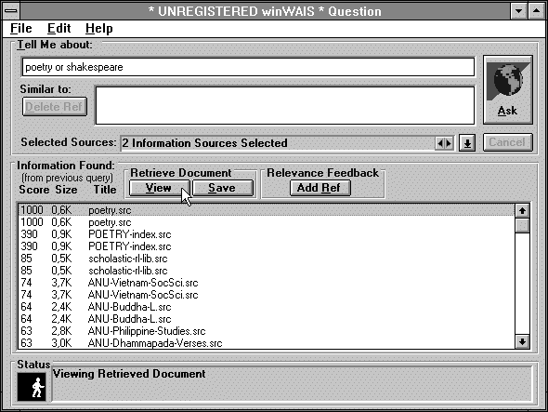Image resolution: width=548 pixels, height=412 pixels.
Task: Open the Edit menu
Action: coord(59,28)
